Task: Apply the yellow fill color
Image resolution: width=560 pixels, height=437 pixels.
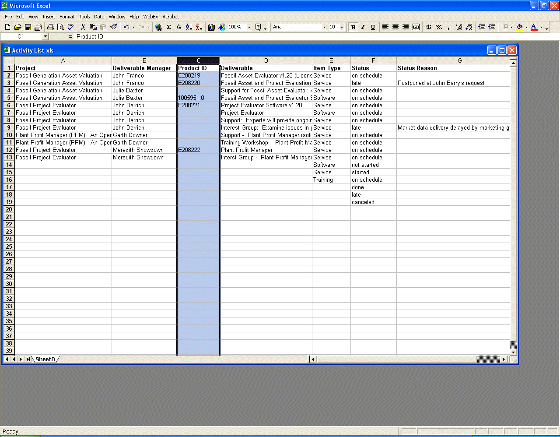Action: 519,27
